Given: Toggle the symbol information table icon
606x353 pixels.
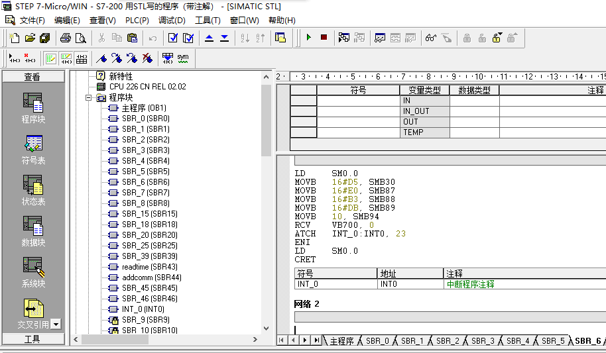Looking at the screenshot, I should 82,58.
